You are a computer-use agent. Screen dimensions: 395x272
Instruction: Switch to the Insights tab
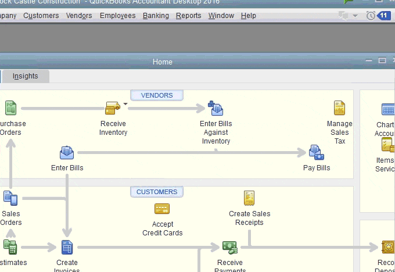click(26, 76)
